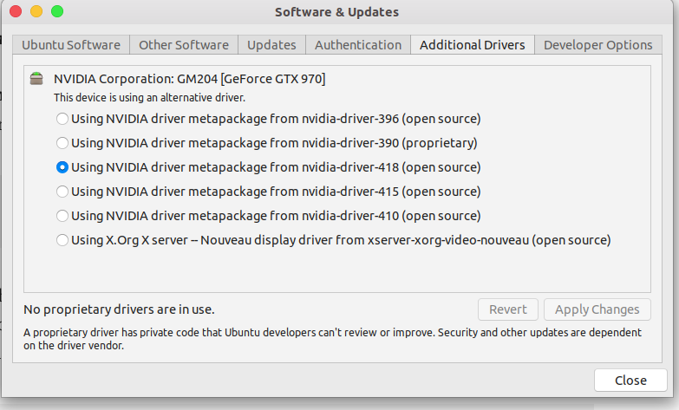Close the dialog with Close button

[x=630, y=380]
